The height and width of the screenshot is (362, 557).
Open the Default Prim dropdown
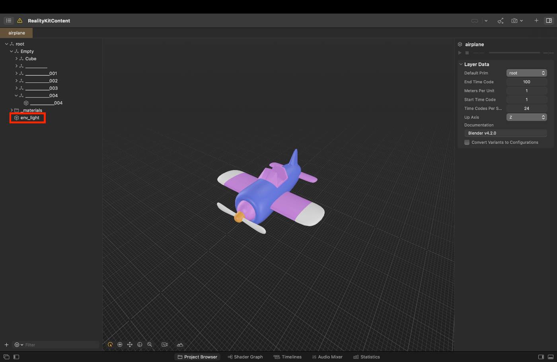point(526,73)
